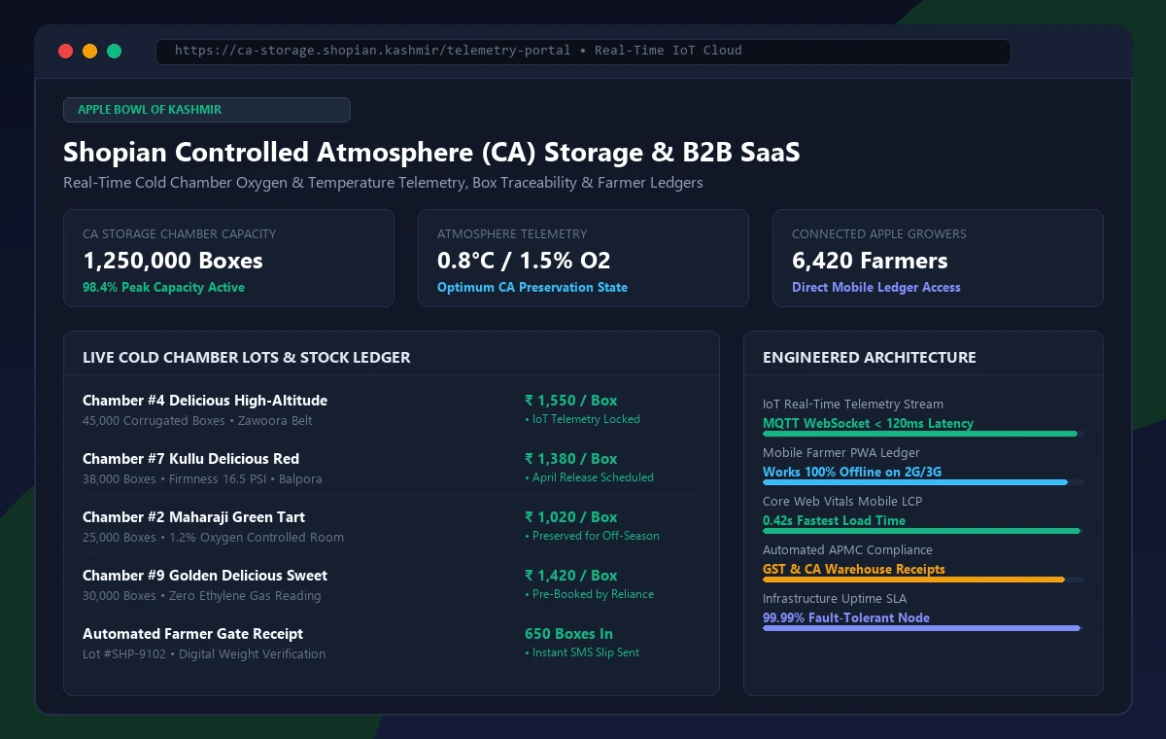The height and width of the screenshot is (739, 1166).
Task: Click the Engineered Architecture panel header
Action: (x=870, y=358)
